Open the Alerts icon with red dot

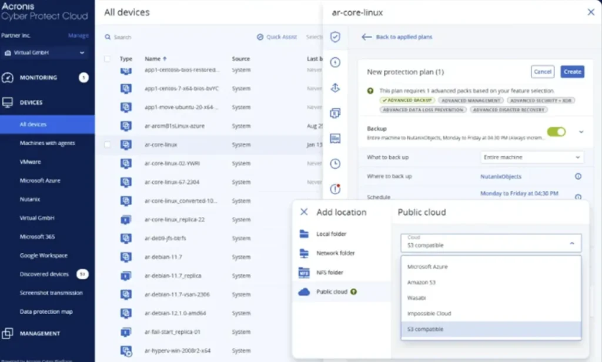click(x=335, y=189)
